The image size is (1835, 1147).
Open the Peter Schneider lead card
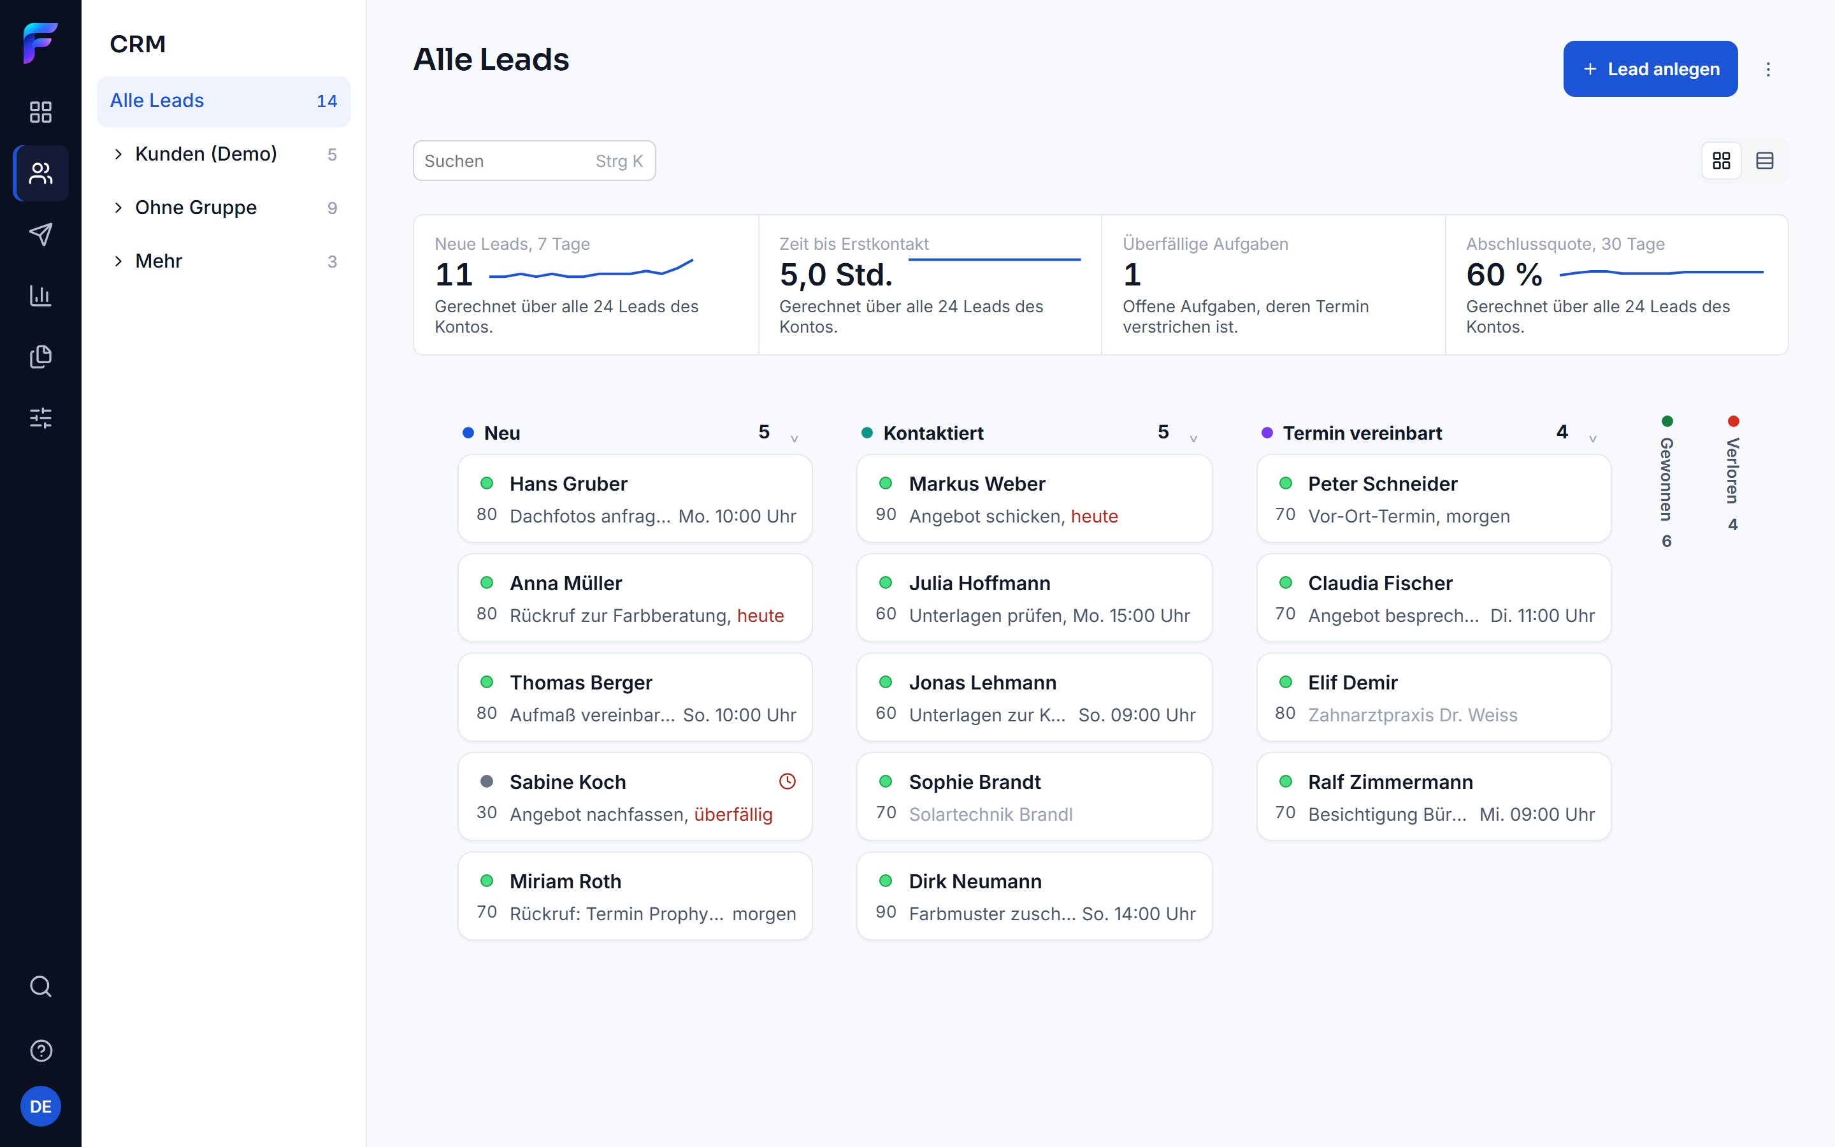click(x=1434, y=498)
